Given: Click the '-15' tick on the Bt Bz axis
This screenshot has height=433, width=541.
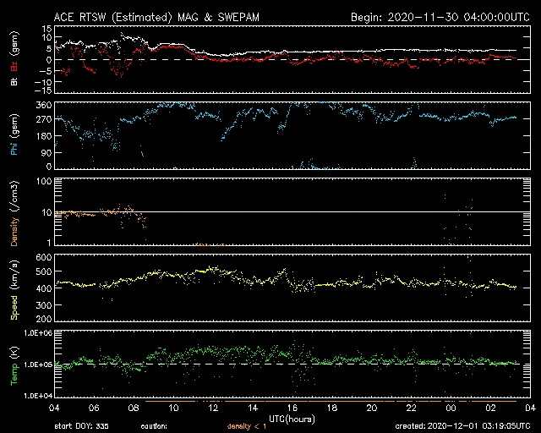Looking at the screenshot, I should (x=44, y=90).
